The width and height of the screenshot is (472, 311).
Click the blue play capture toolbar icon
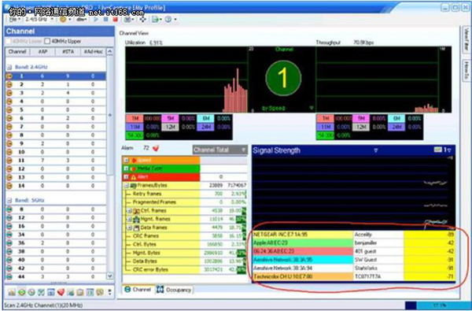coord(96,20)
